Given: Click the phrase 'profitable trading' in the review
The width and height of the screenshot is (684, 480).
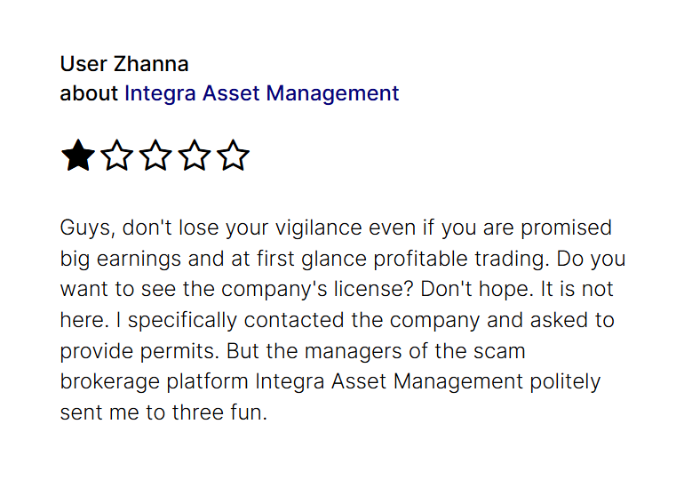Looking at the screenshot, I should (x=462, y=259).
